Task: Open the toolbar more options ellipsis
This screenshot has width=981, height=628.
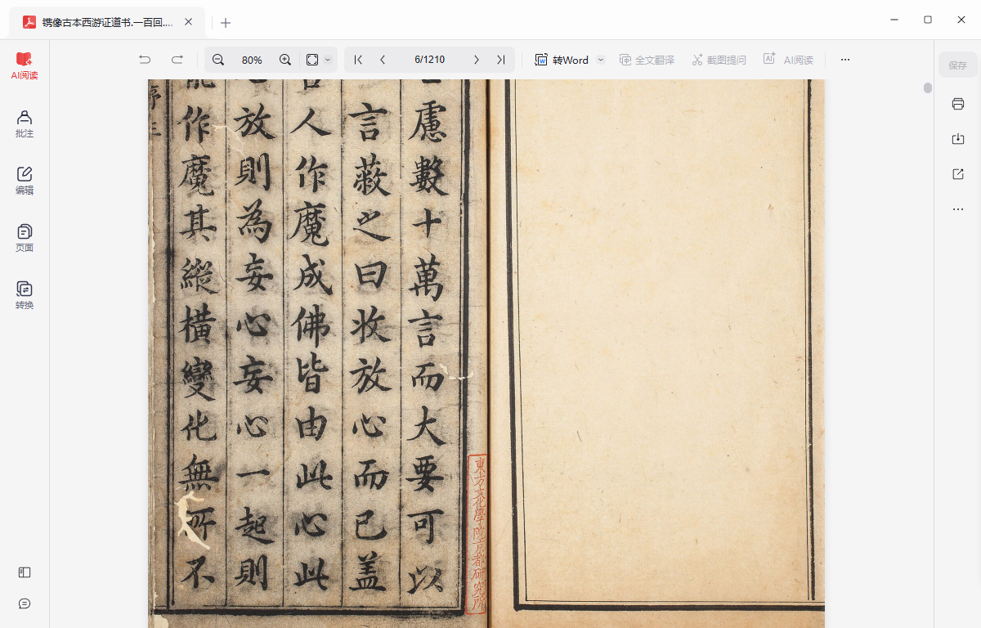Action: [x=845, y=60]
